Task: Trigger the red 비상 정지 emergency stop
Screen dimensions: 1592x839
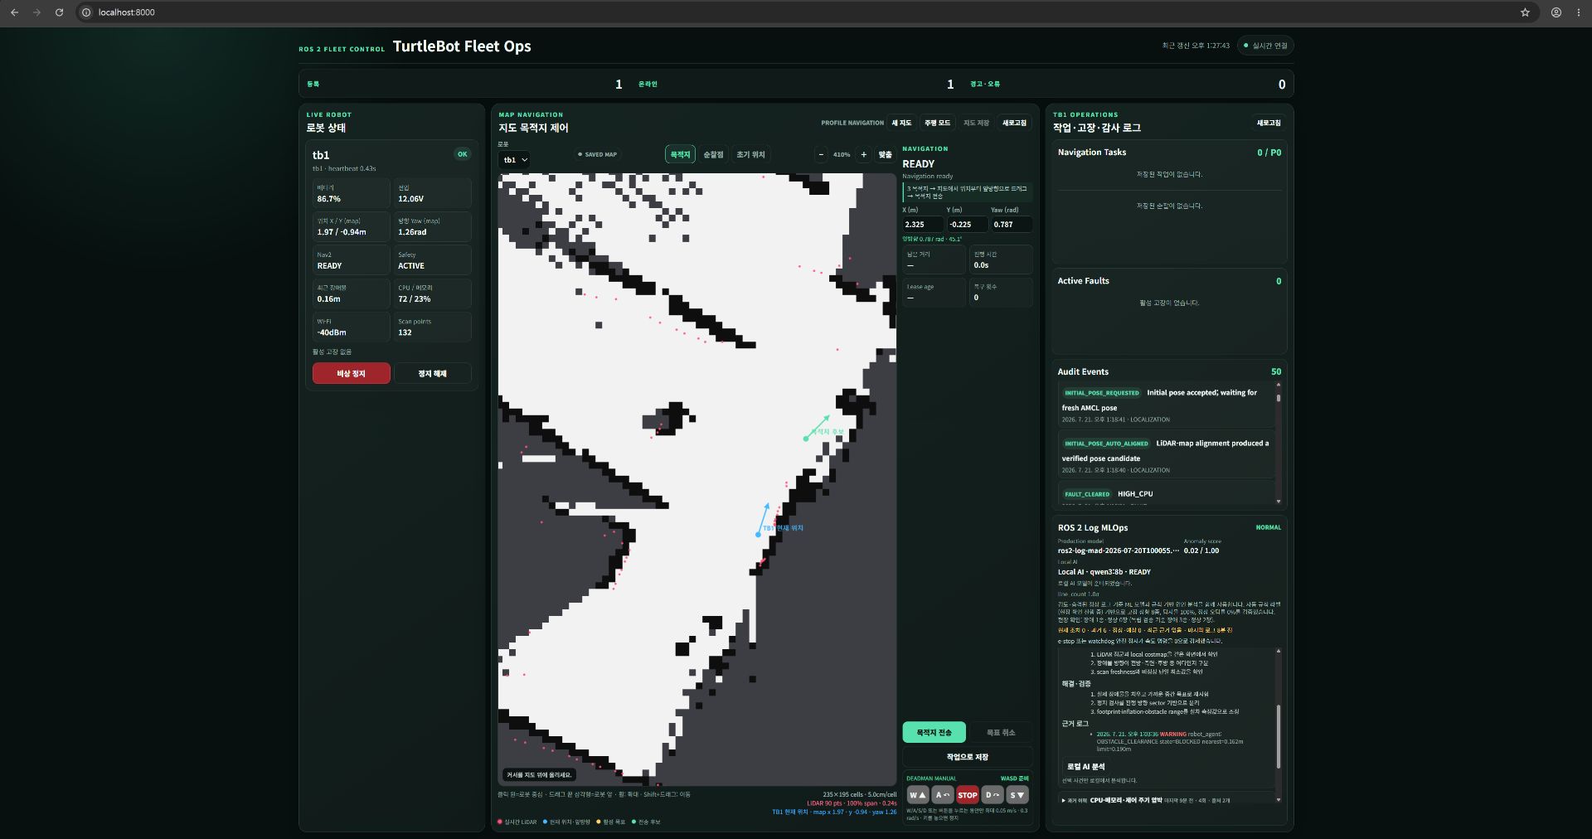Action: [x=351, y=373]
